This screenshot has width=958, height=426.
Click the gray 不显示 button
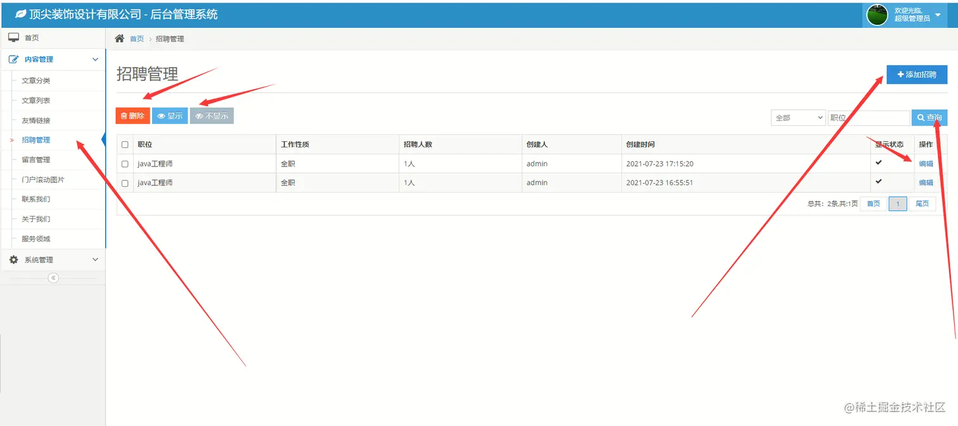pyautogui.click(x=212, y=116)
